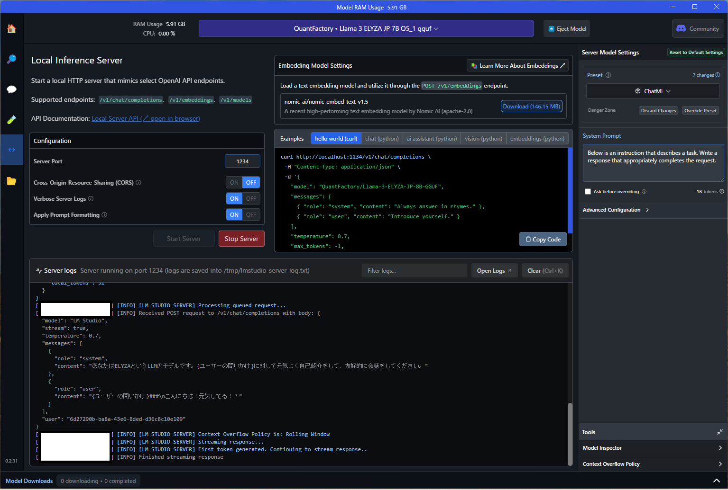Turn CORS OFF
The image size is (728, 490).
click(251, 183)
